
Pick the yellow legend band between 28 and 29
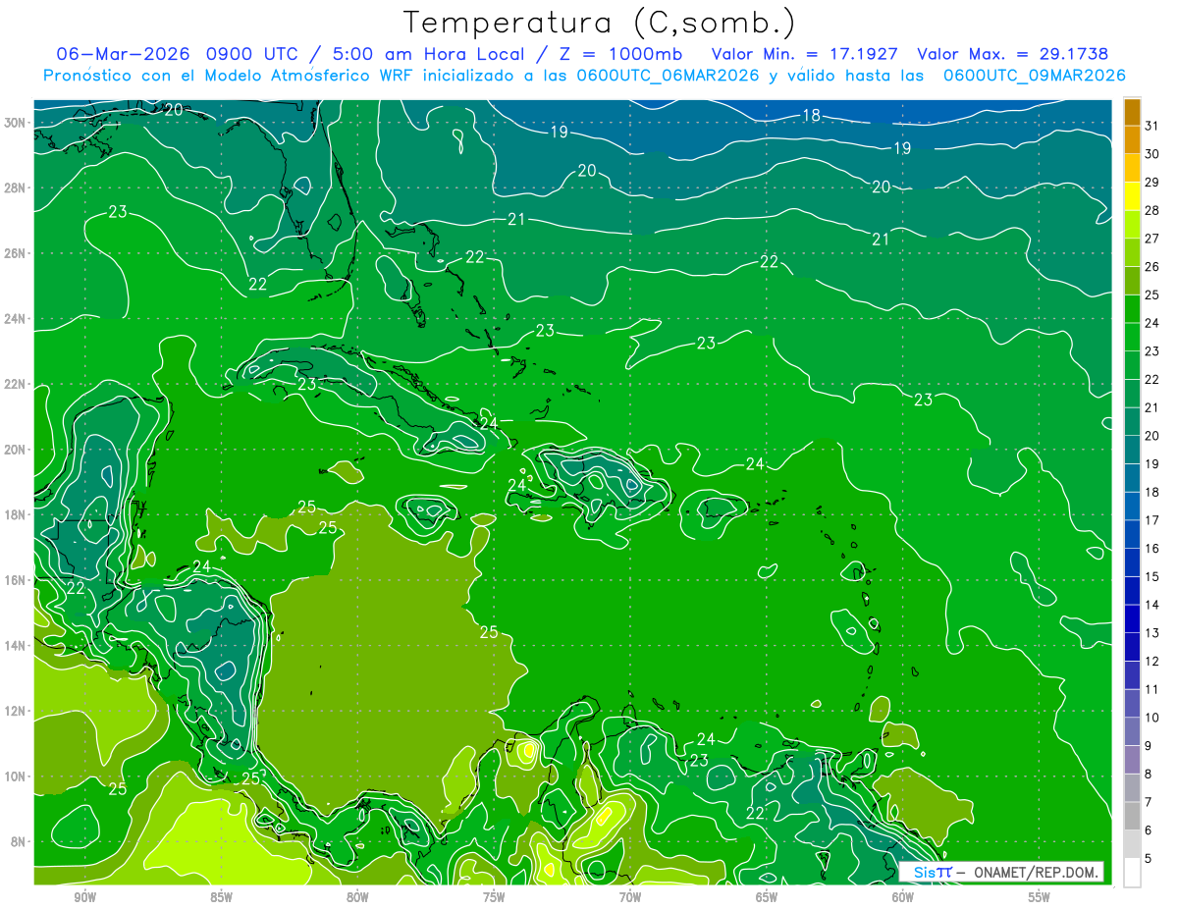click(x=1132, y=195)
